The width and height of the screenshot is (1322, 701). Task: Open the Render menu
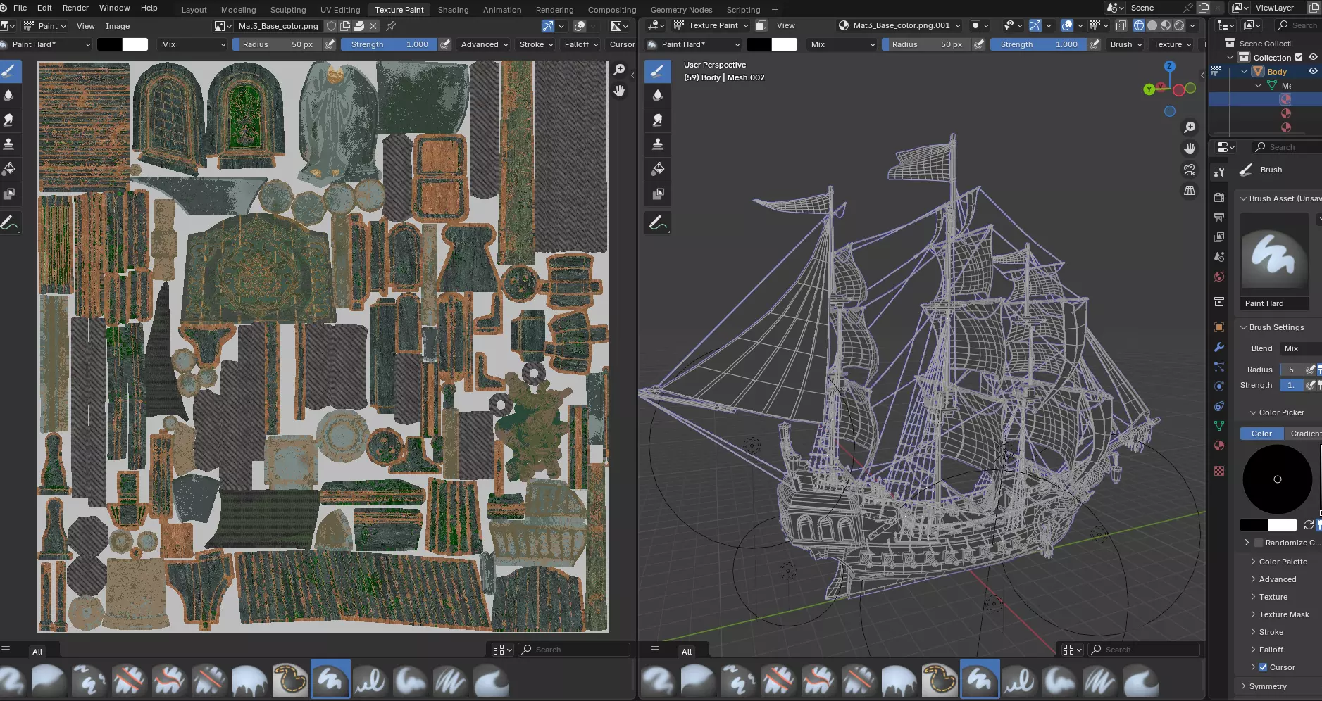pos(75,8)
